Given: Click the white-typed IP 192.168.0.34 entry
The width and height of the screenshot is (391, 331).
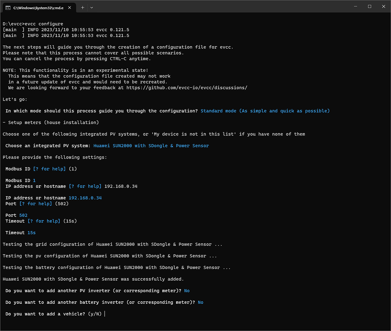Looking at the screenshot, I should (x=121, y=186).
